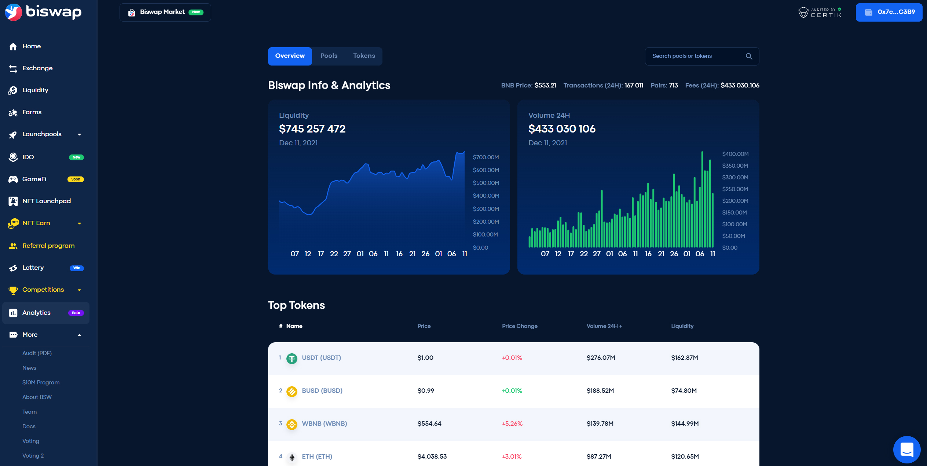The width and height of the screenshot is (927, 466).
Task: Click the GameFi gamepad icon
Action: point(13,179)
